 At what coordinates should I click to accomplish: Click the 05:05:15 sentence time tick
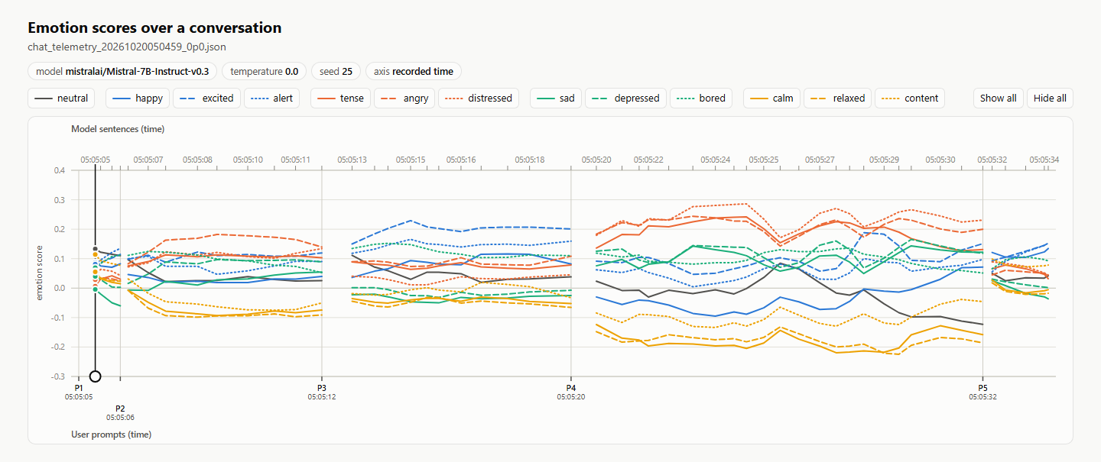click(x=411, y=160)
